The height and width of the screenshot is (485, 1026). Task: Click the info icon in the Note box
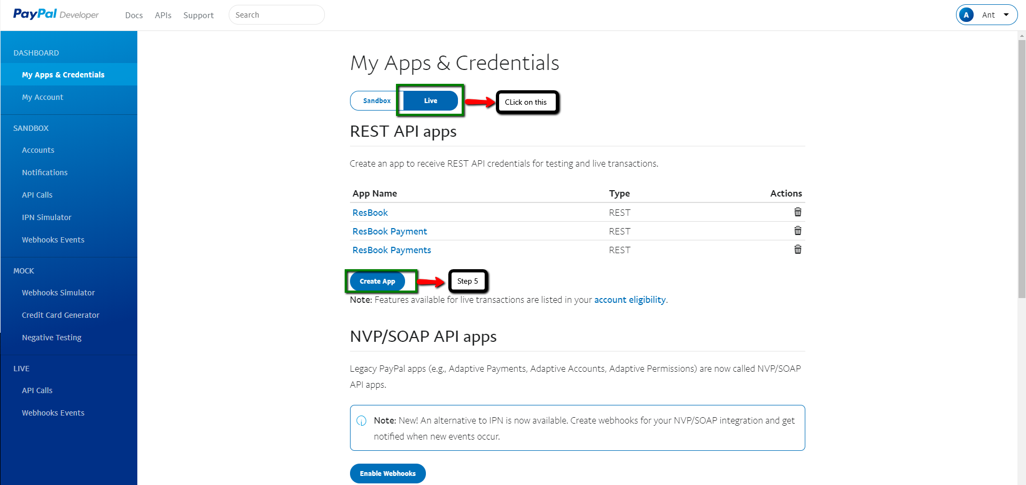361,421
